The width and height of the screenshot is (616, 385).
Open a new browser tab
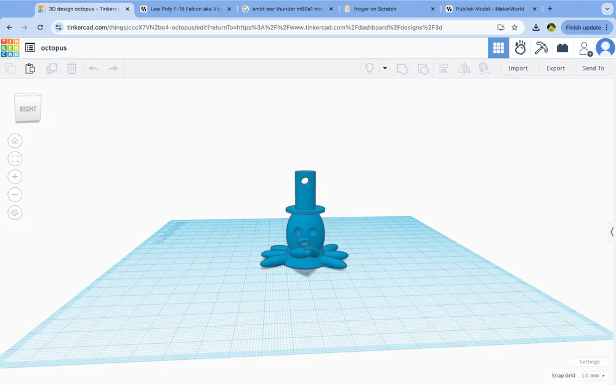550,9
